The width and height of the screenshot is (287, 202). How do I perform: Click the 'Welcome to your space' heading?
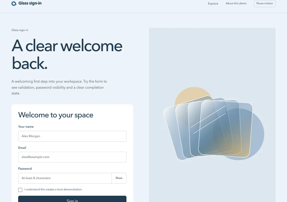tap(56, 115)
